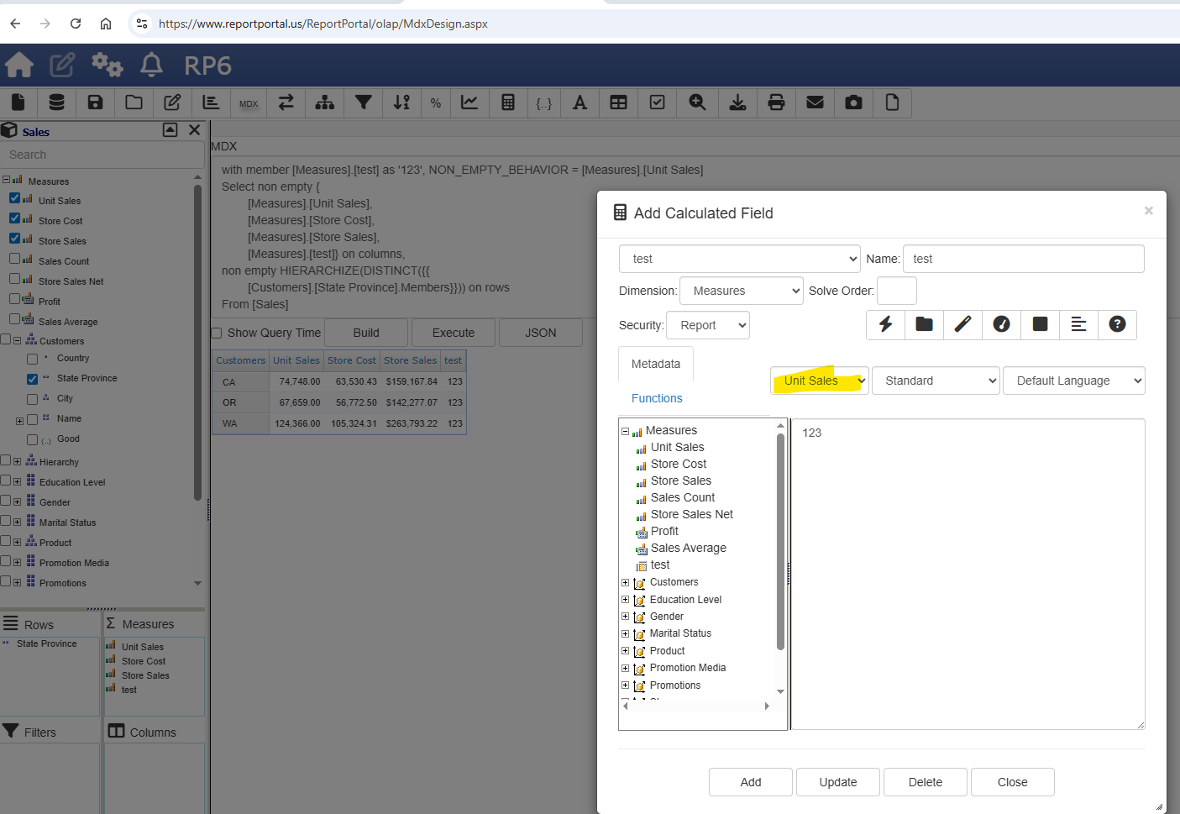
Task: Click the Add button in dialog
Action: click(751, 782)
